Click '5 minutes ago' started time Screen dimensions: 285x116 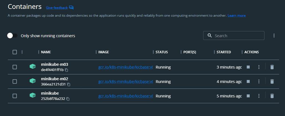point(229,96)
